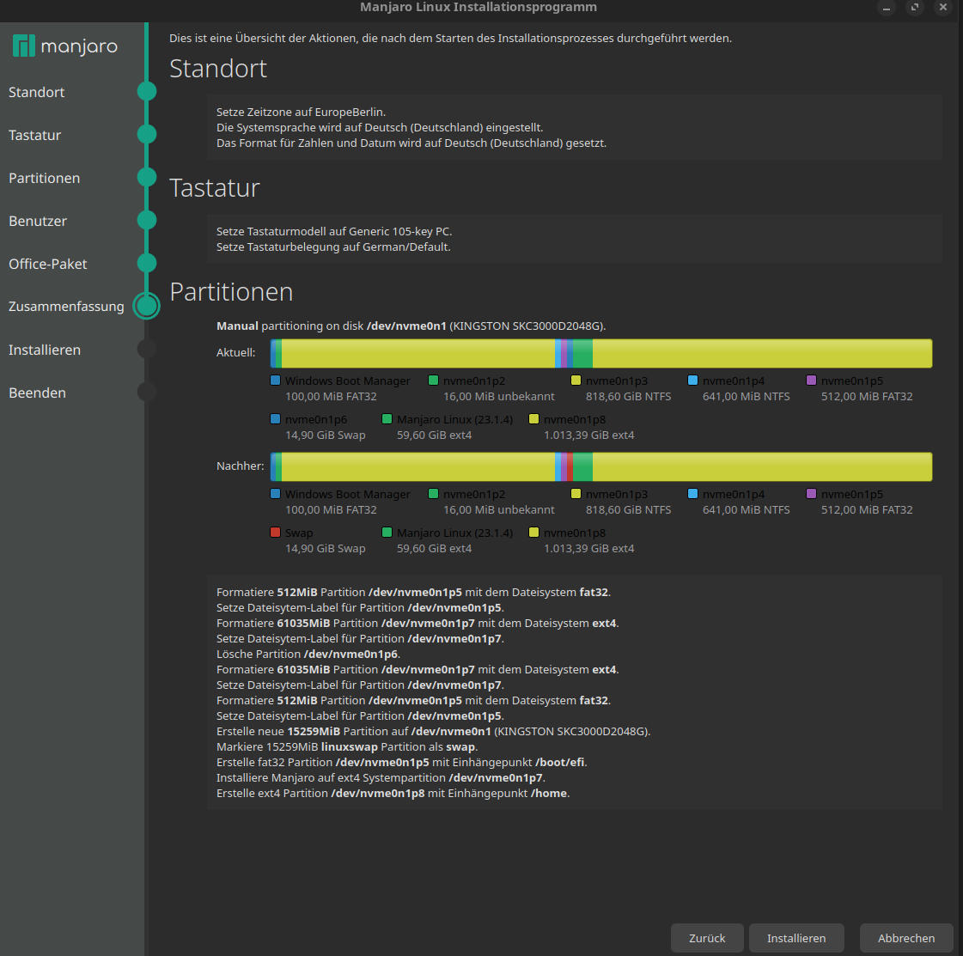Click 'Setze Zeitzone auf EuropeBerlin.' line

click(x=301, y=112)
